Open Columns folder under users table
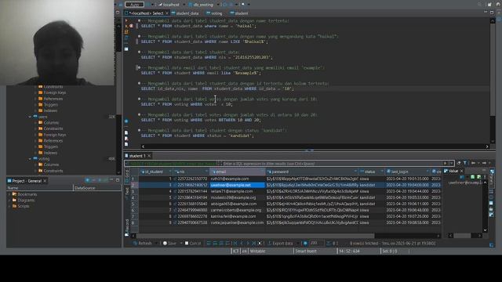502x282 pixels. (x=48, y=123)
